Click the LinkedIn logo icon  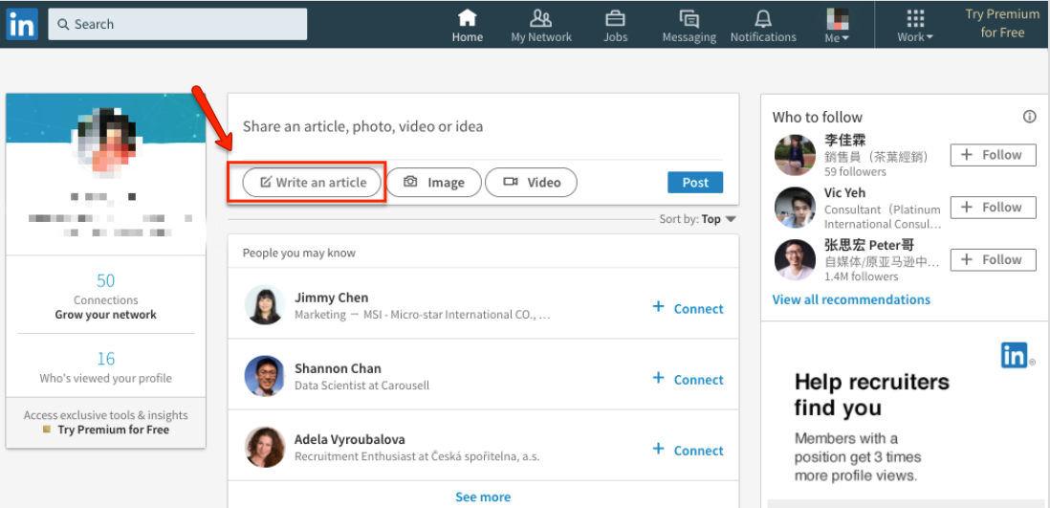21,24
